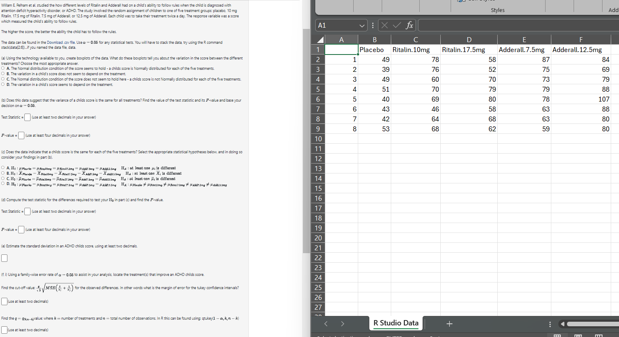Switch to Page Break Preview icon
Viewport: 619px width, 337px height.
(598, 335)
